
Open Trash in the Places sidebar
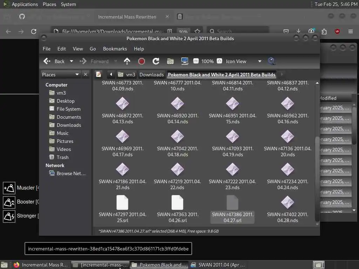pos(62,157)
